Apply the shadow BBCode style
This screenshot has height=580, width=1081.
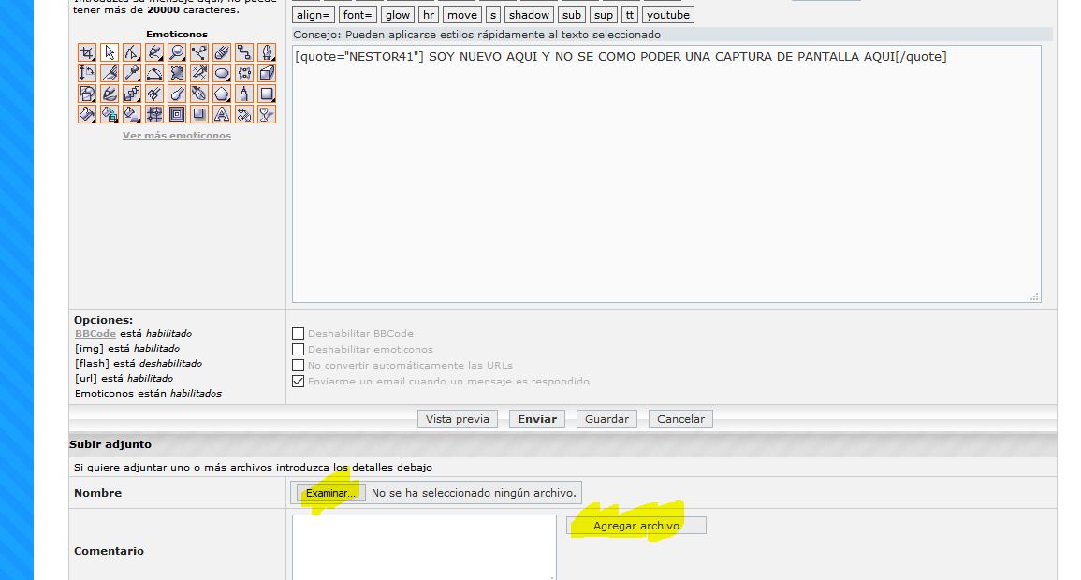529,15
